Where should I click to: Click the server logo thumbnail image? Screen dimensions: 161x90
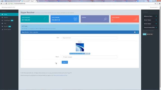[x=80, y=47]
